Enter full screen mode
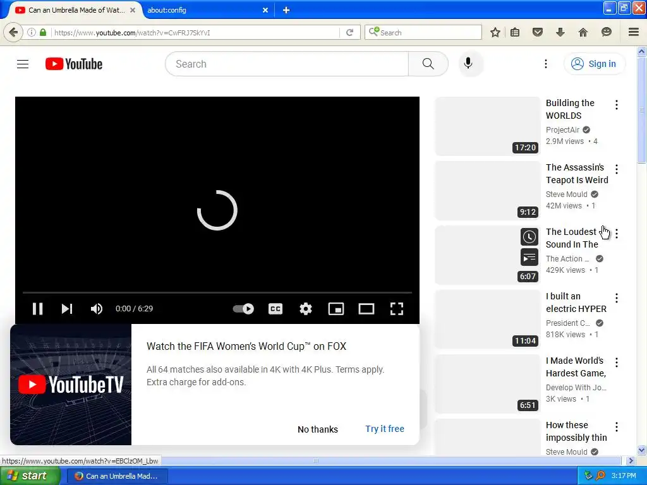This screenshot has height=485, width=647. tap(397, 308)
